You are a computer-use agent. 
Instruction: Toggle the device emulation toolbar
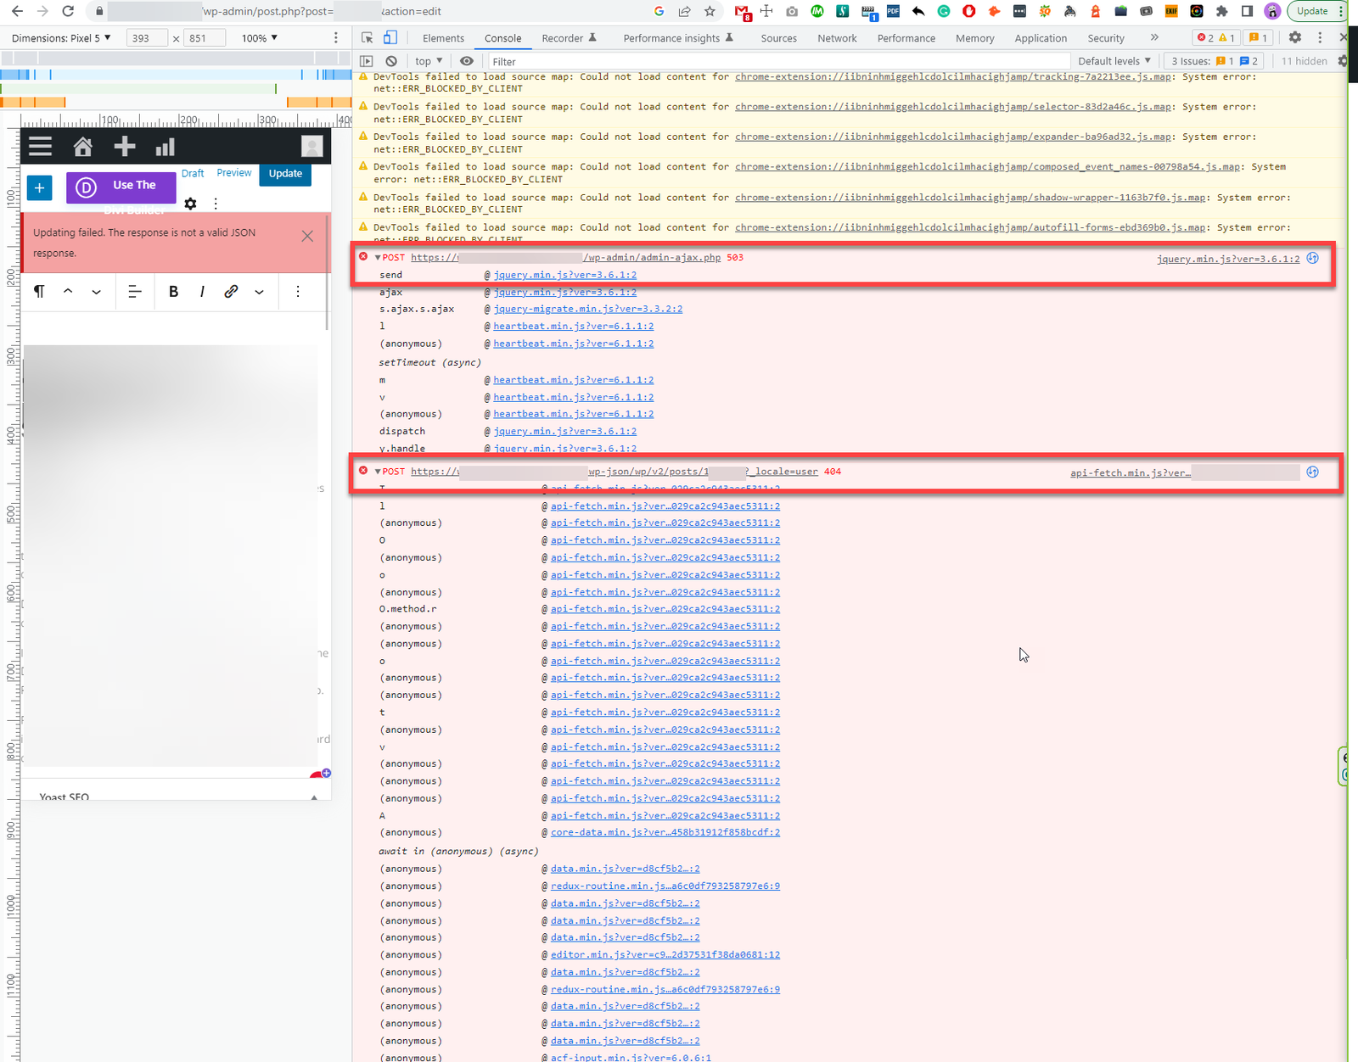390,37
